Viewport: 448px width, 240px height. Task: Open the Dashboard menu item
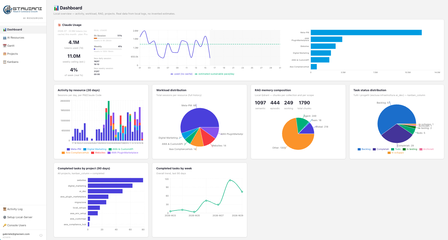tap(23, 30)
